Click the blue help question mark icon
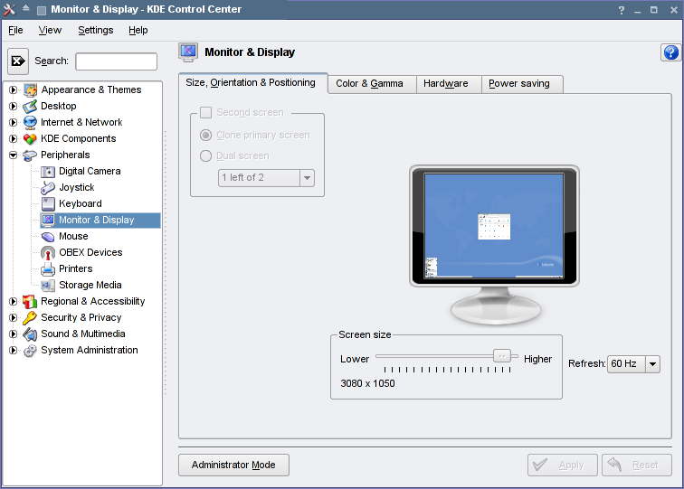 point(671,52)
